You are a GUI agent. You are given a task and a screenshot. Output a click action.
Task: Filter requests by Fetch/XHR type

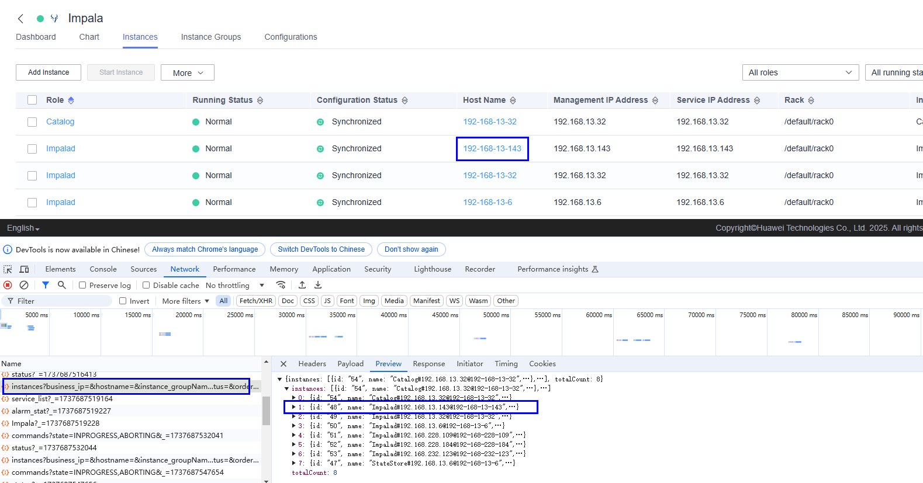tap(256, 301)
